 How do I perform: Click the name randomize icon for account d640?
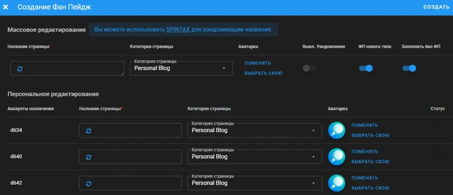[88, 157]
